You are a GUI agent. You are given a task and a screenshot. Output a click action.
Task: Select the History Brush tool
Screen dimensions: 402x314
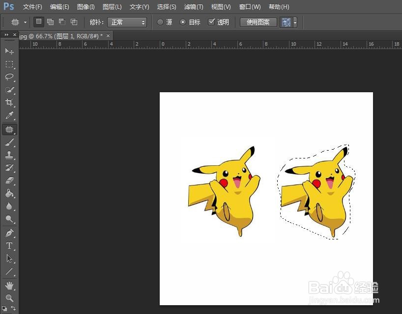[x=9, y=168]
